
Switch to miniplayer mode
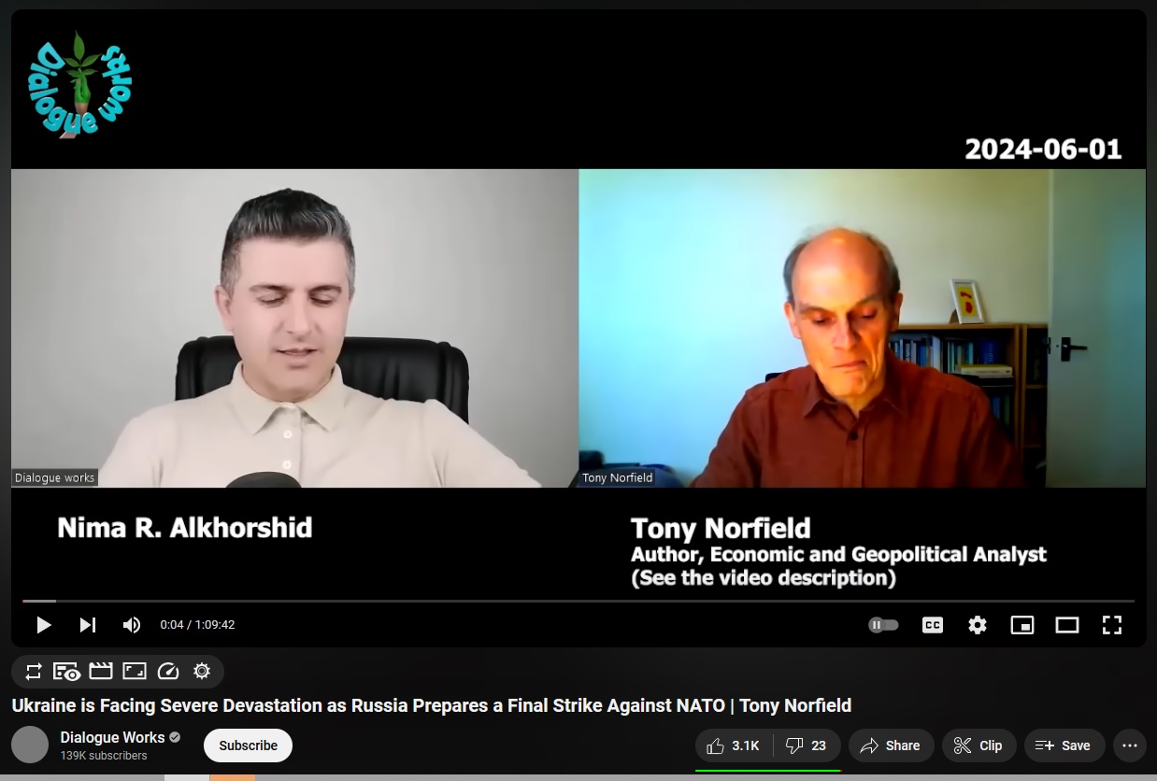[1022, 625]
